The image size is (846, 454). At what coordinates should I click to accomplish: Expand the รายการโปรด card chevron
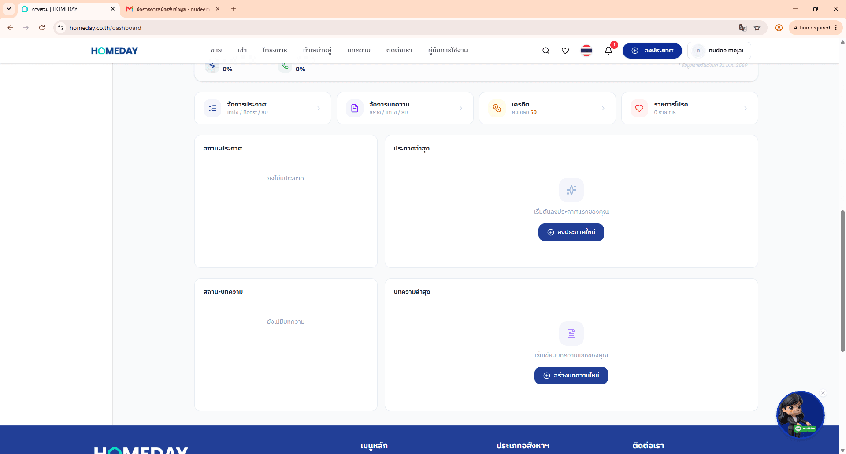coord(746,108)
